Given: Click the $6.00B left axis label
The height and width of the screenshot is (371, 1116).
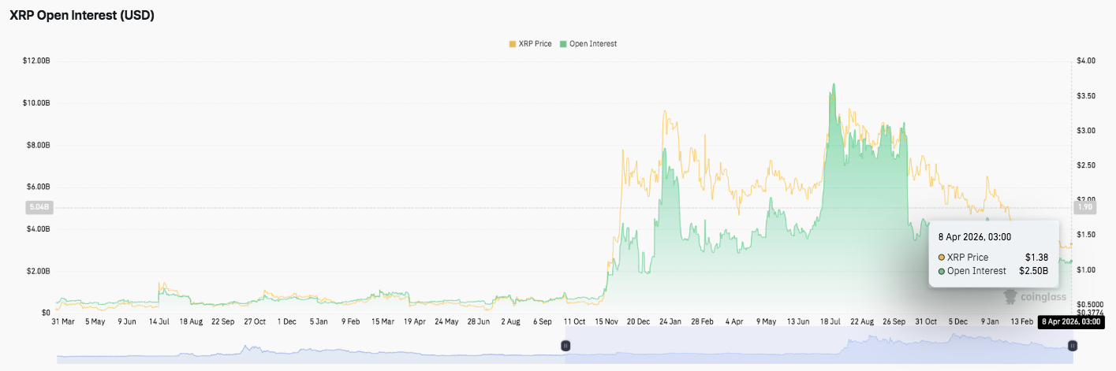Looking at the screenshot, I should click(38, 187).
